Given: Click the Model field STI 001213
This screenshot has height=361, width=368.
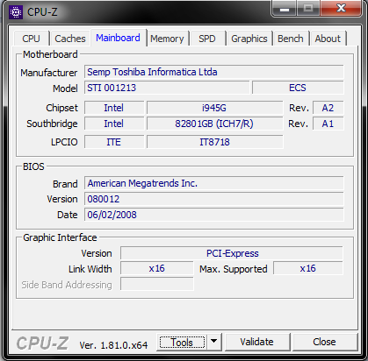Looking at the screenshot, I should 167,88.
